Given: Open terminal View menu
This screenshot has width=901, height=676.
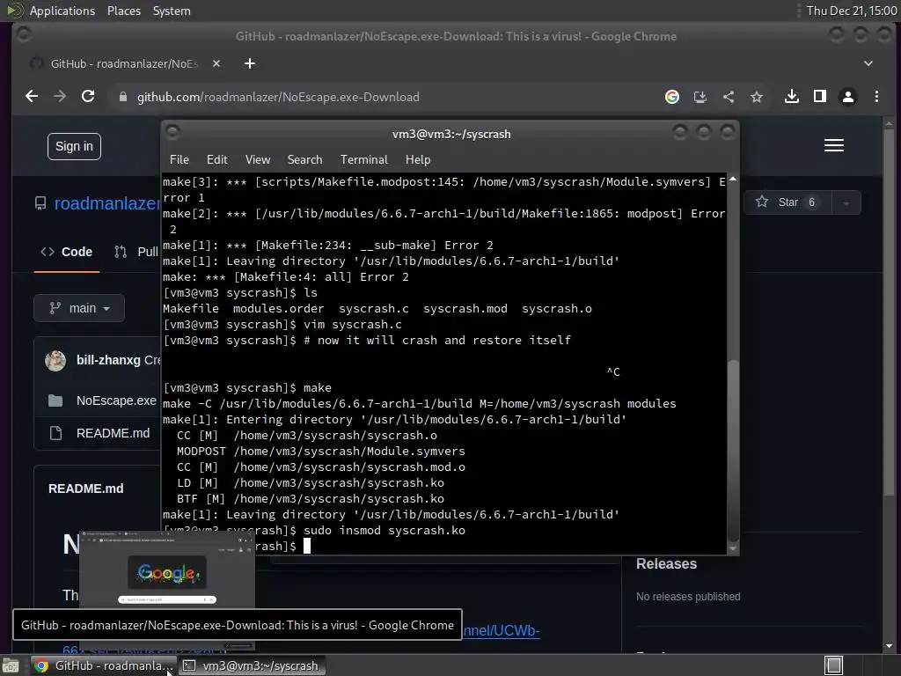Looking at the screenshot, I should (258, 159).
